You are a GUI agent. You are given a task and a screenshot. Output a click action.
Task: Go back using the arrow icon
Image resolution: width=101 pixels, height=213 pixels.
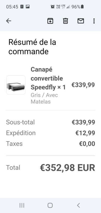click(9, 21)
